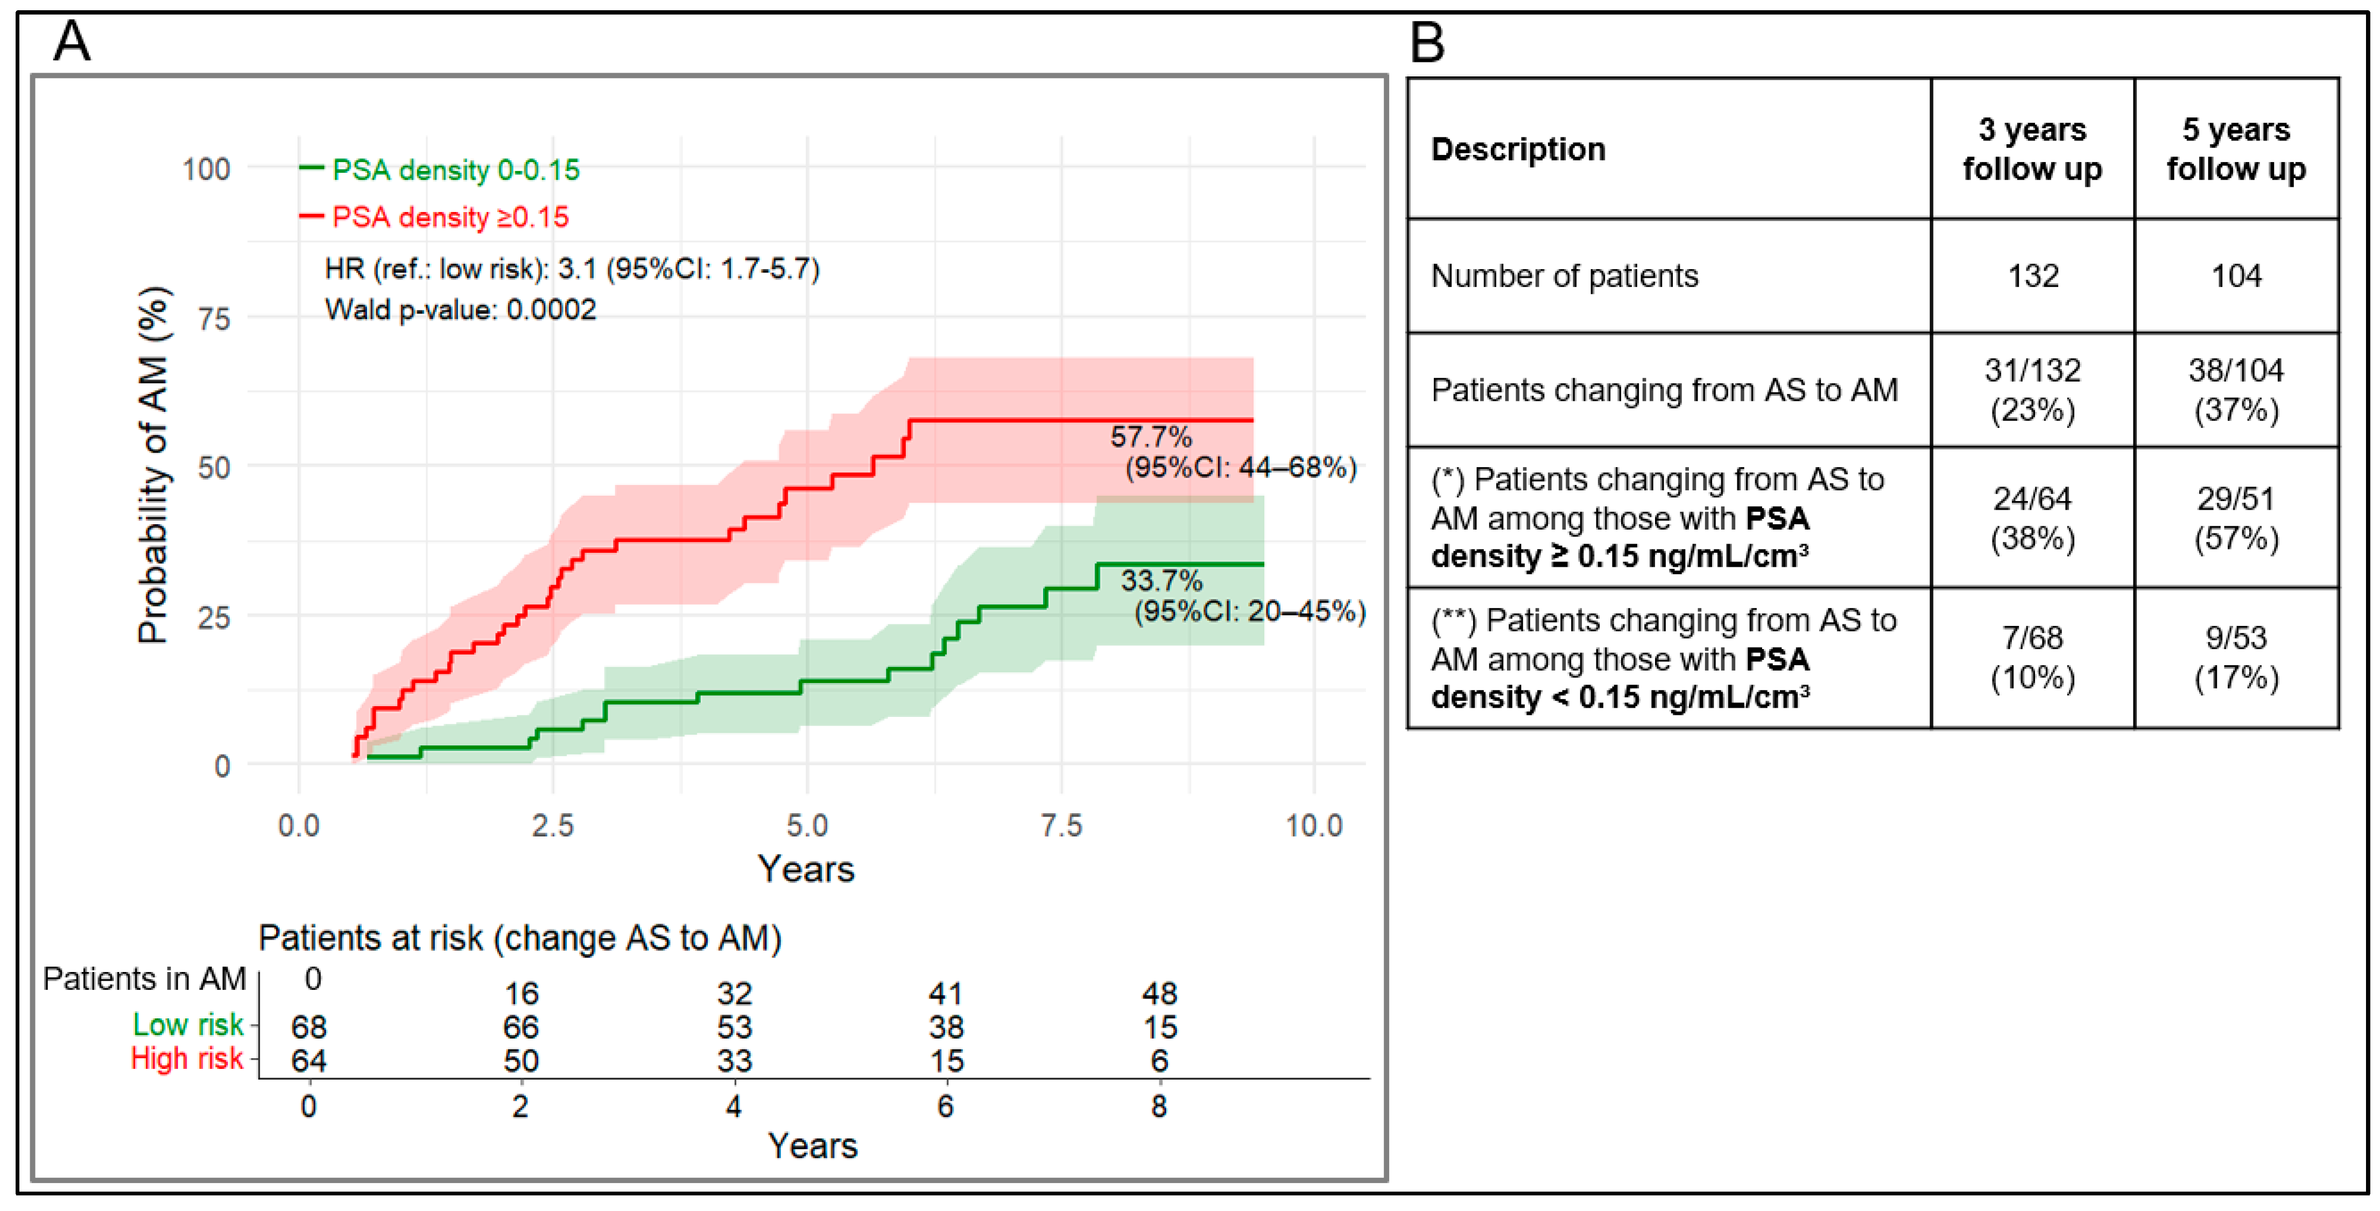Click the Wald p-value 0.0002 text
2380x1211 pixels.
460,309
